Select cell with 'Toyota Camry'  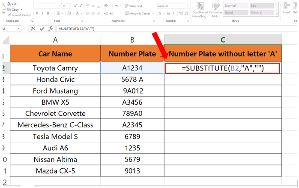pos(55,68)
